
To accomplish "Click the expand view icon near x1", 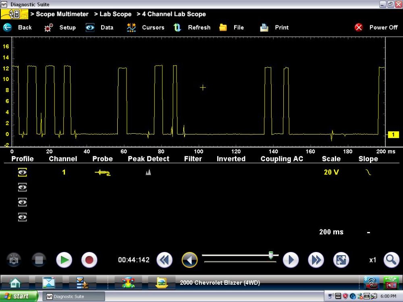I will (x=341, y=260).
